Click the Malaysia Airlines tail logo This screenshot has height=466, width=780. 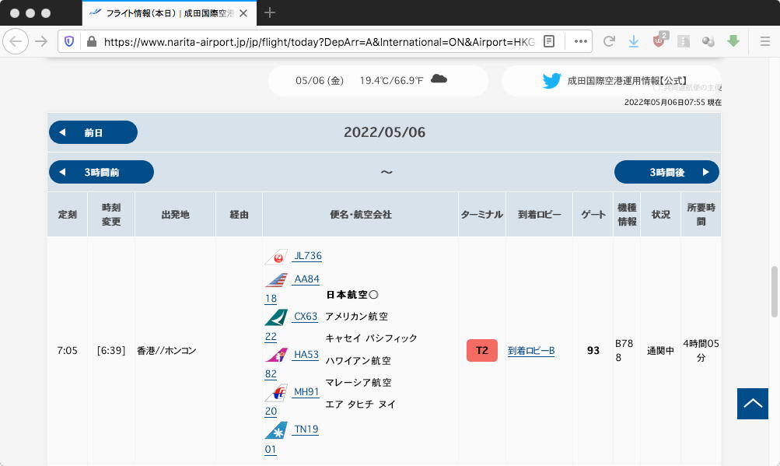click(277, 393)
